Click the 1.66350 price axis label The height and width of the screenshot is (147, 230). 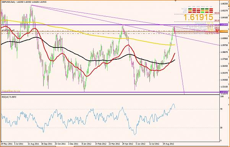tap(225, 4)
